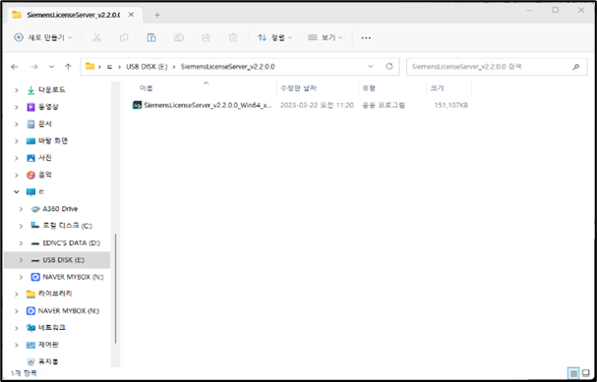Click the Cut scissors icon

click(x=96, y=37)
